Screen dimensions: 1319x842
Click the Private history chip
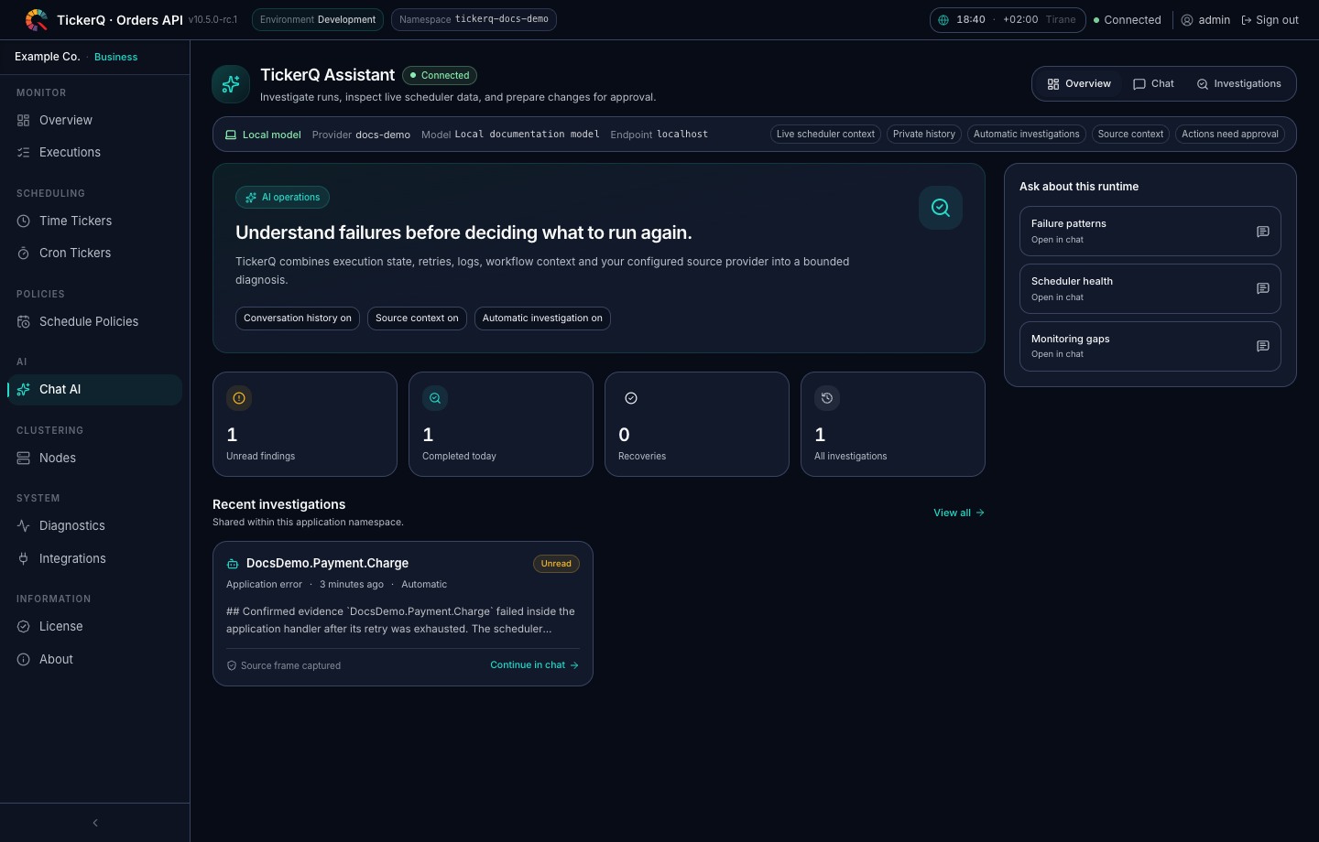924,134
